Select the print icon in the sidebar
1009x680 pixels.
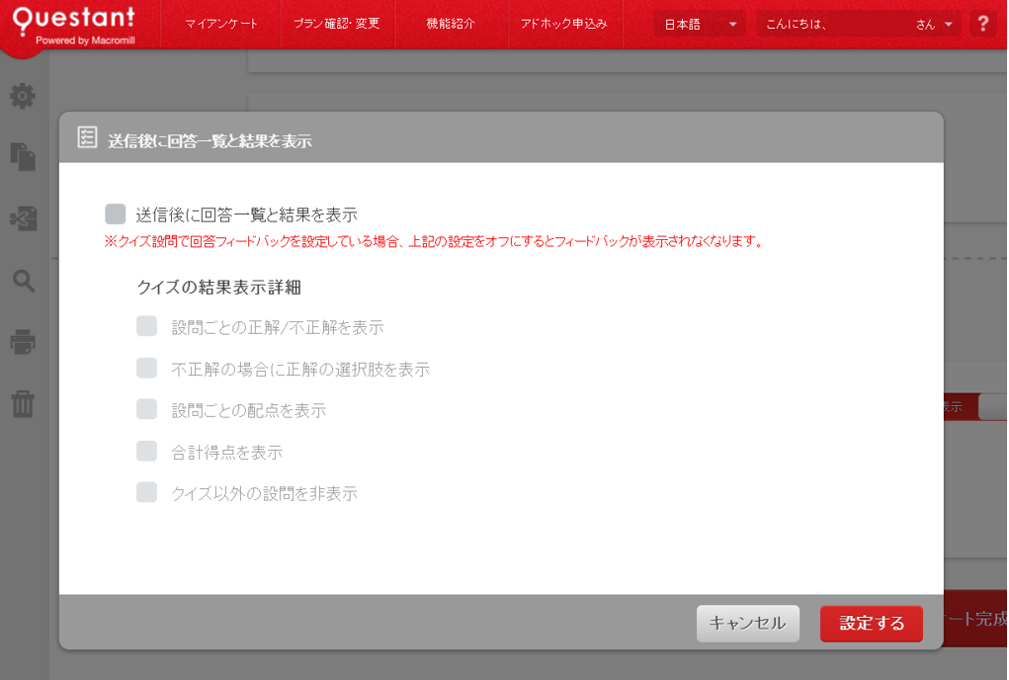point(23,343)
